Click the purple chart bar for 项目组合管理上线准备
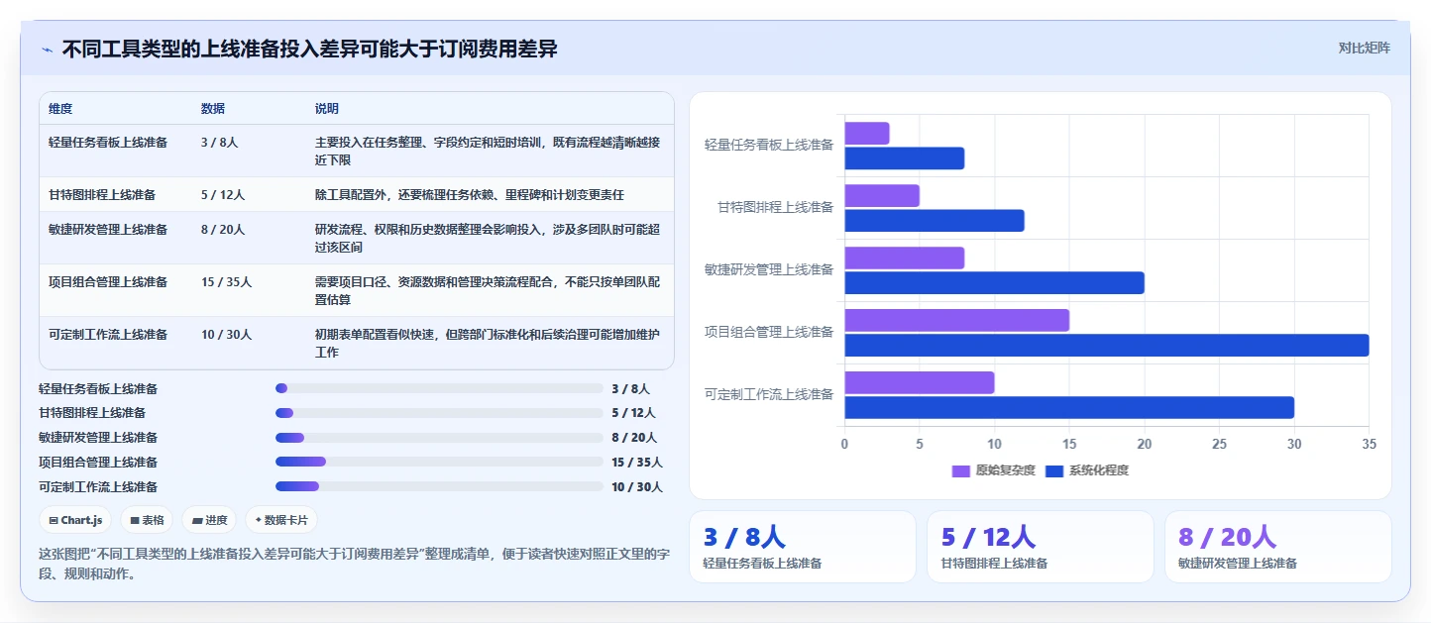Viewport: 1431px width, 623px height. click(956, 320)
